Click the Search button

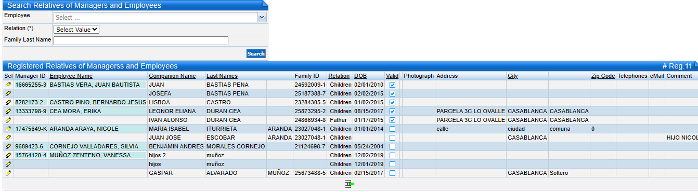click(256, 53)
